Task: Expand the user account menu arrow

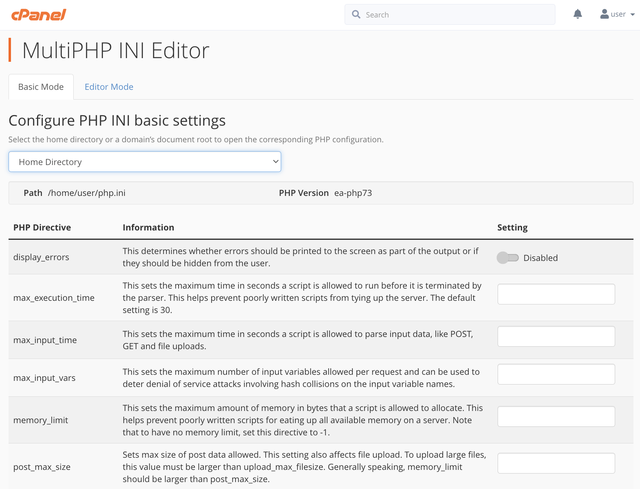Action: tap(632, 15)
